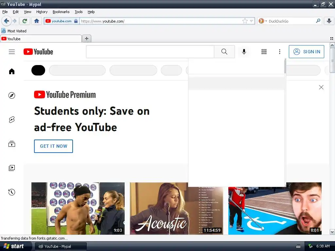
Task: Open the search engine selector dropdown
Action: [263, 21]
